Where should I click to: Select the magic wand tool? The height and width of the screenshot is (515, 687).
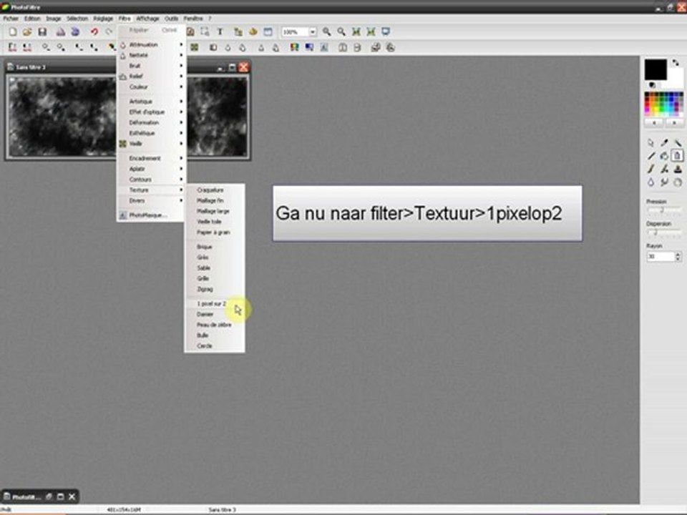click(x=678, y=143)
